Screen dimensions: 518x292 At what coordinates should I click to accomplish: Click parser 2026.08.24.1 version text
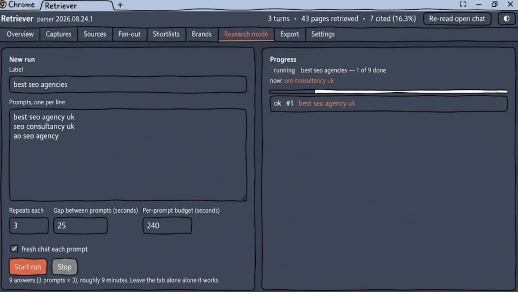[x=65, y=19]
